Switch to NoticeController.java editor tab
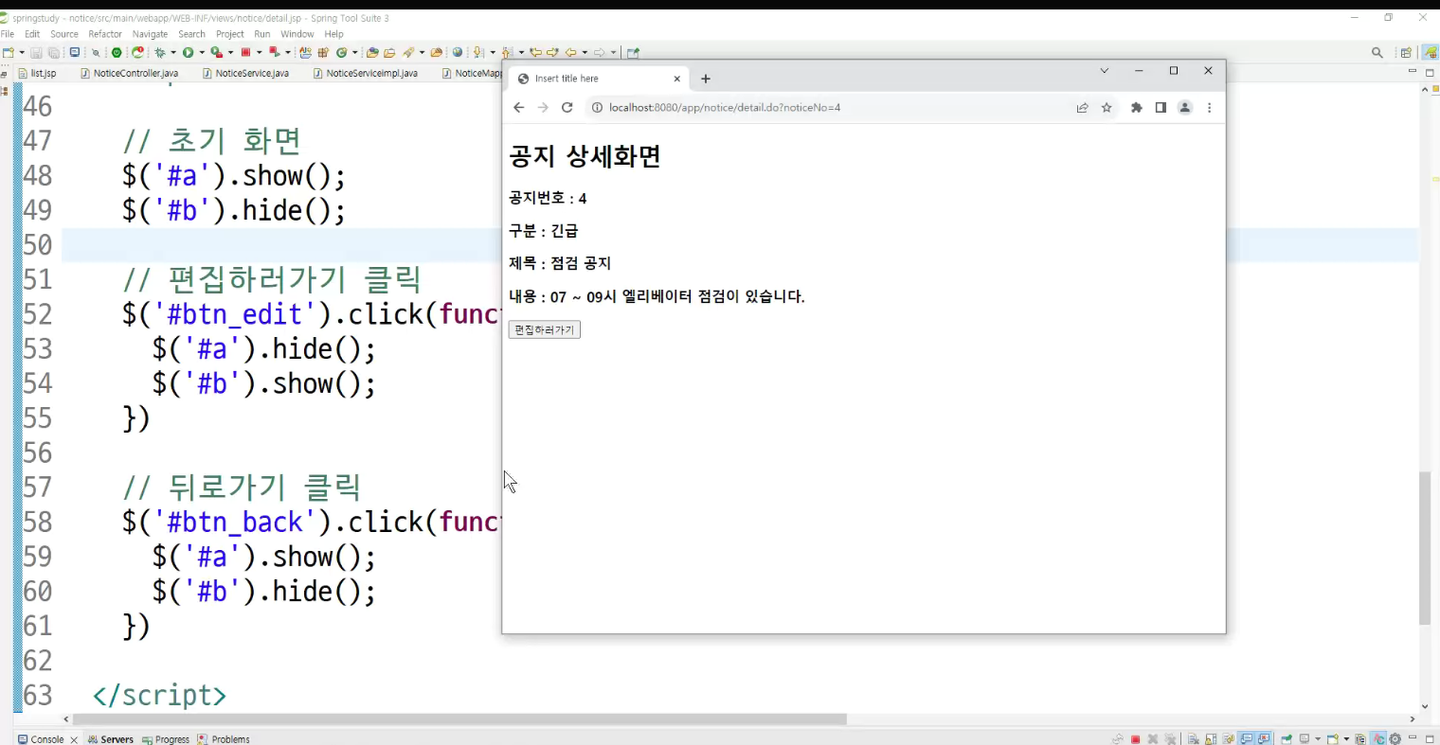 [x=130, y=73]
